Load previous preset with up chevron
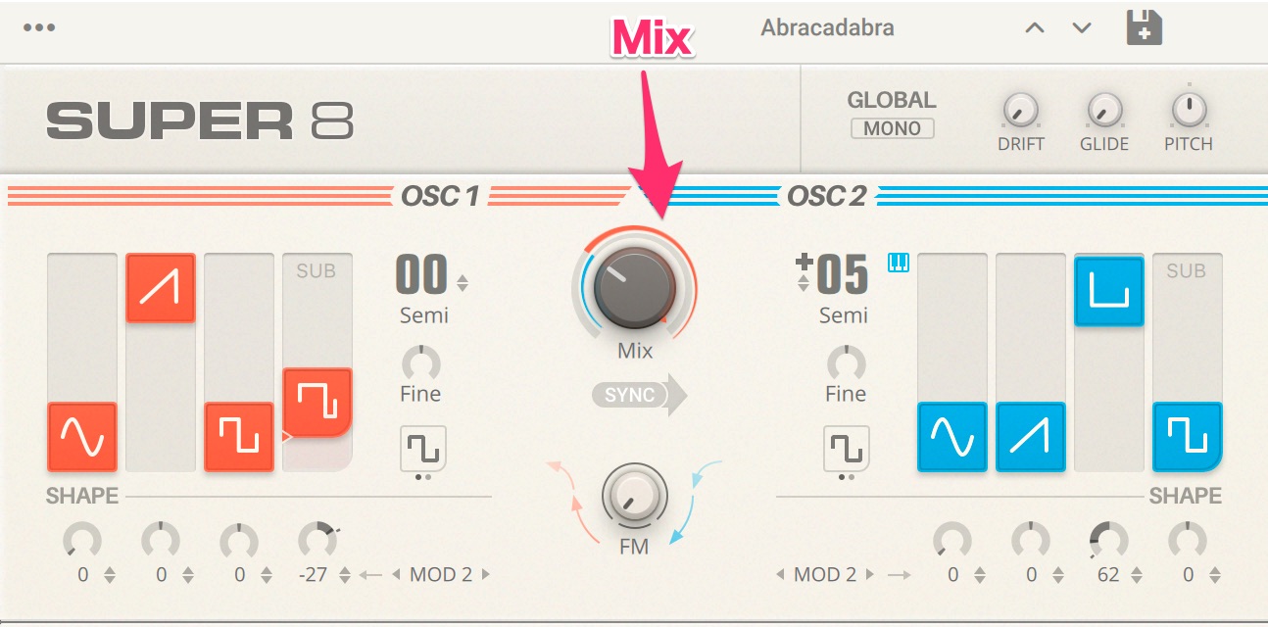 click(x=1035, y=27)
